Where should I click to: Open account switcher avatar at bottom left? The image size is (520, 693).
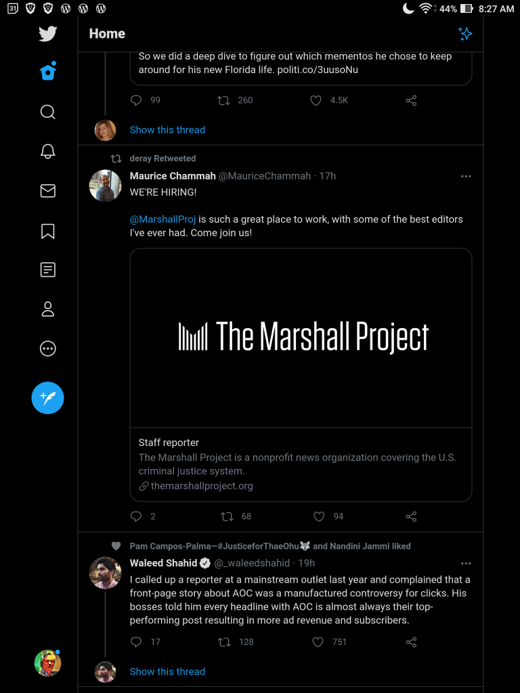click(47, 663)
